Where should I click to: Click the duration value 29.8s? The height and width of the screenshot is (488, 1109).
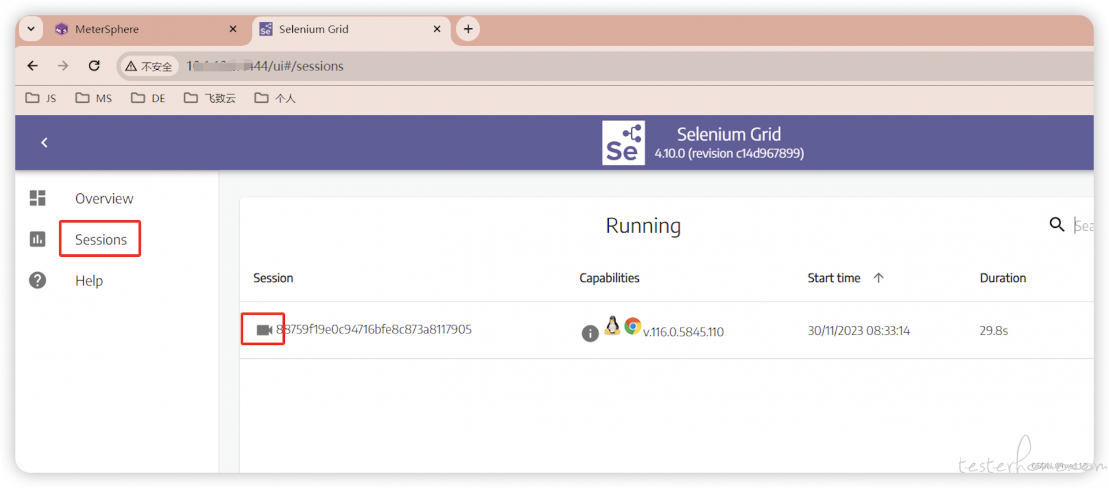pyautogui.click(x=993, y=331)
